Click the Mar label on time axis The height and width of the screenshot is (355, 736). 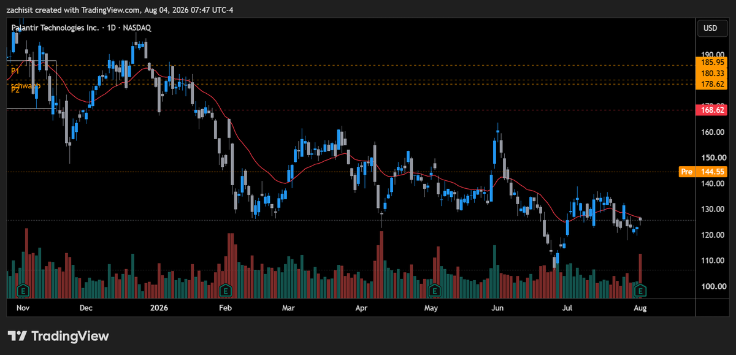point(288,308)
